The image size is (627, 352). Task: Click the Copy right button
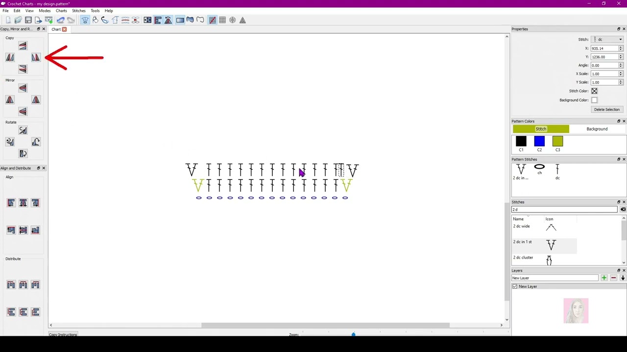pos(36,58)
